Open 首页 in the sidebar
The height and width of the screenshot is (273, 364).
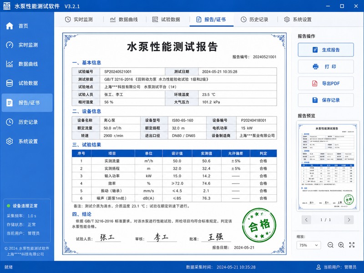click(x=27, y=26)
